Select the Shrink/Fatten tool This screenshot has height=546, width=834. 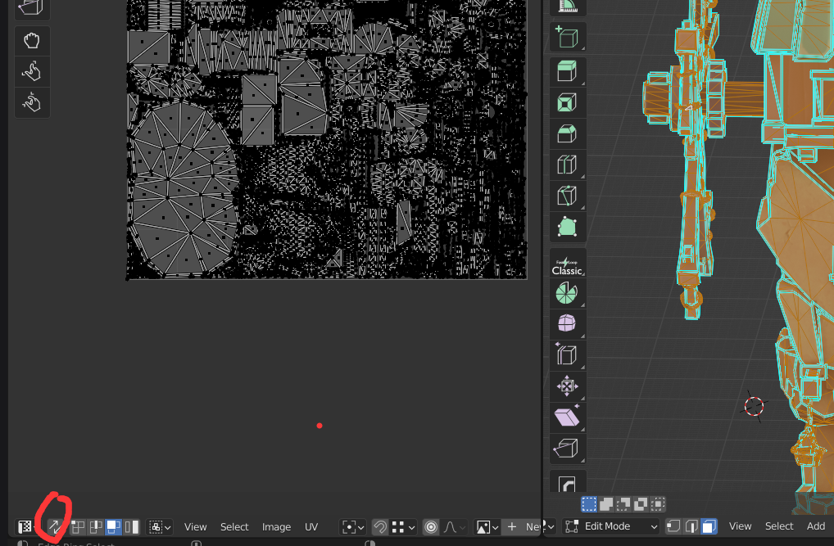pyautogui.click(x=567, y=386)
